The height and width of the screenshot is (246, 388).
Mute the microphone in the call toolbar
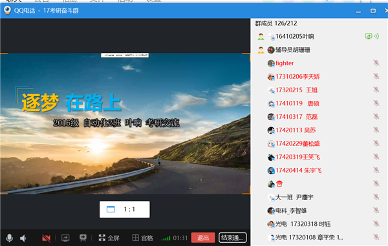pyautogui.click(x=10, y=238)
